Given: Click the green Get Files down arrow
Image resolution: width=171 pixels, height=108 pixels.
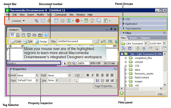Looking at the screenshot, I should coord(138,48).
